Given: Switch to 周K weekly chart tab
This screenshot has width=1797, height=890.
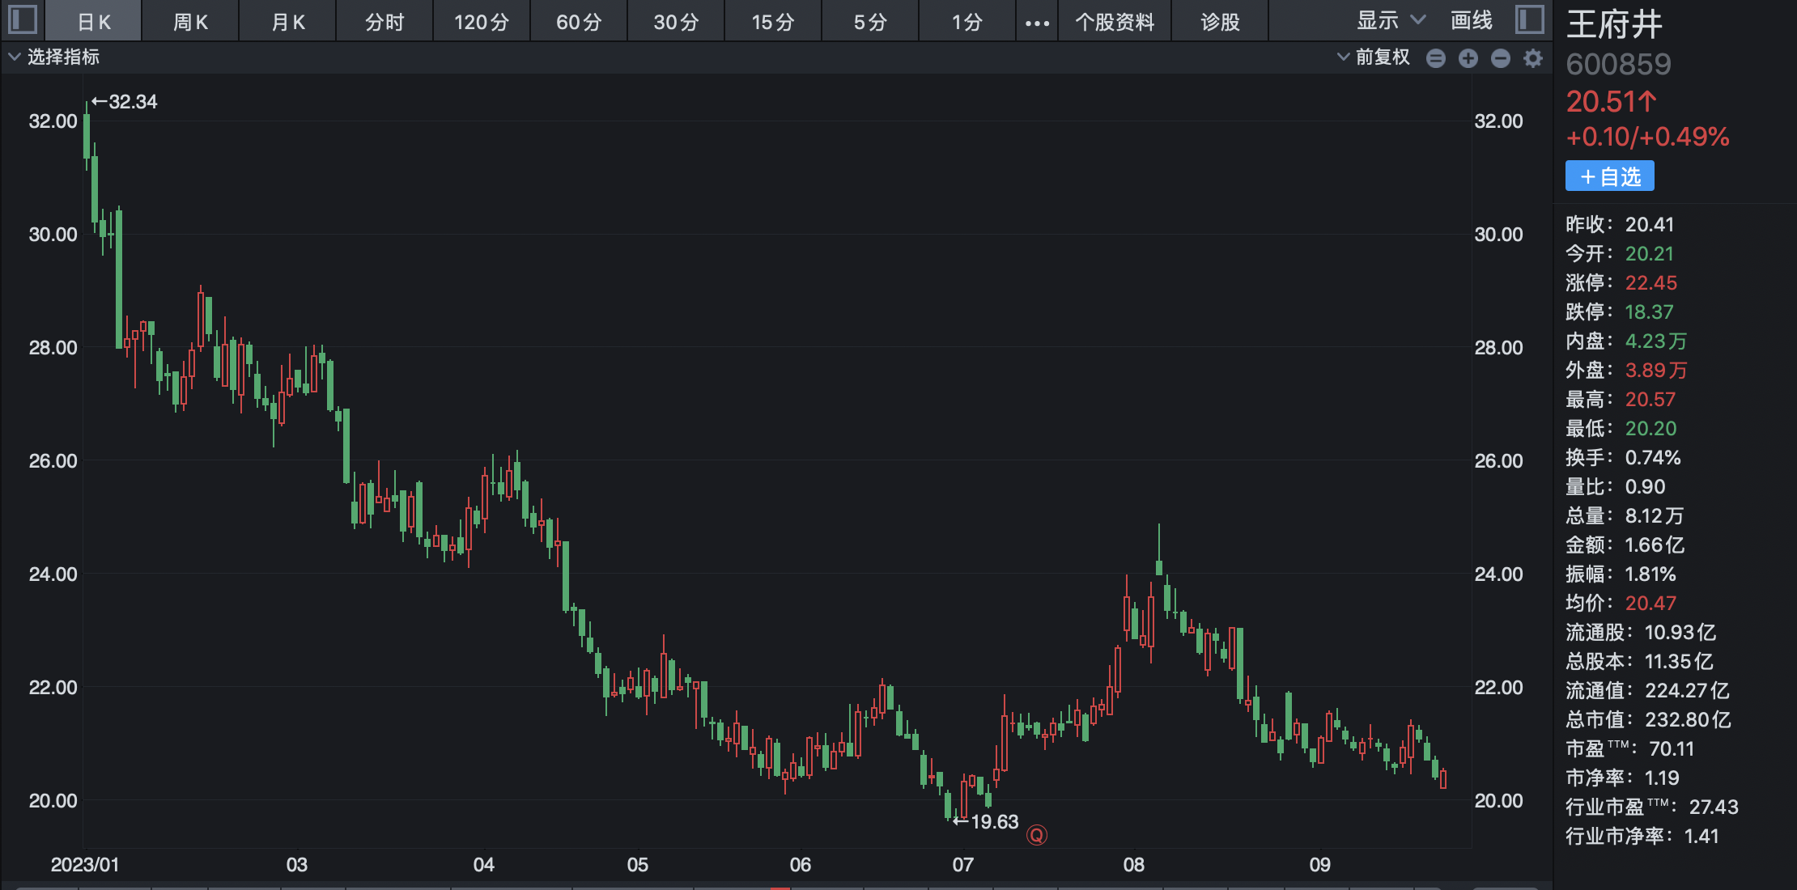Looking at the screenshot, I should tap(191, 22).
